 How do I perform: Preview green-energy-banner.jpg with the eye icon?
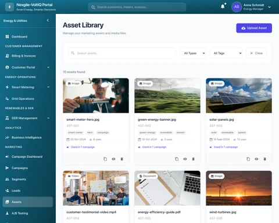pos(185,159)
